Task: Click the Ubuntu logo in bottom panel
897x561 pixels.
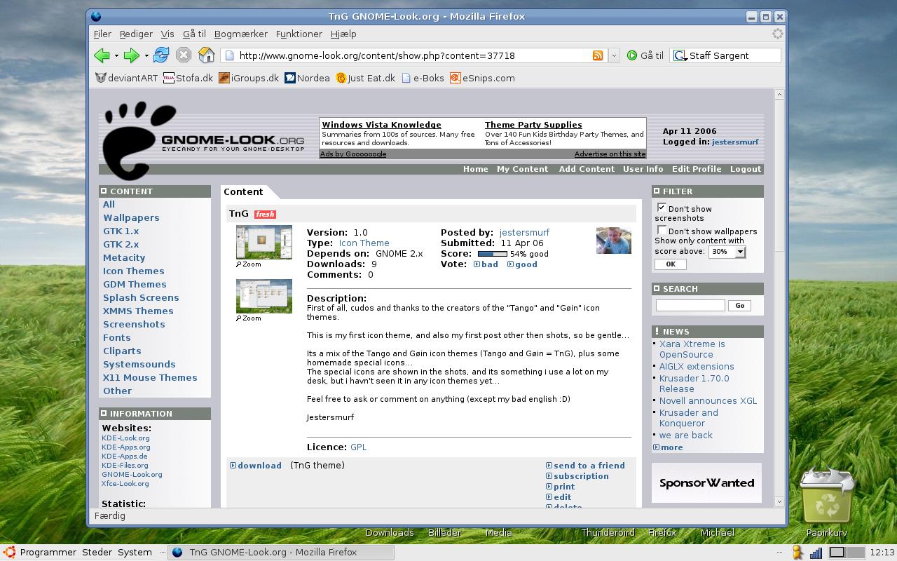Action: [x=10, y=552]
